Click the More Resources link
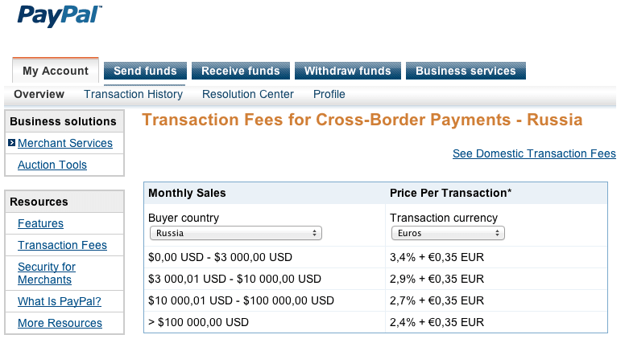Viewport: 625px width, 347px height. tap(60, 323)
